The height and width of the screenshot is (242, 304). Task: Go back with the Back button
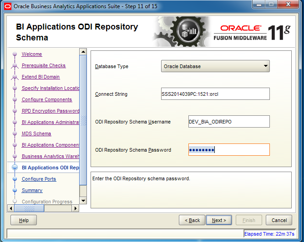click(x=192, y=220)
